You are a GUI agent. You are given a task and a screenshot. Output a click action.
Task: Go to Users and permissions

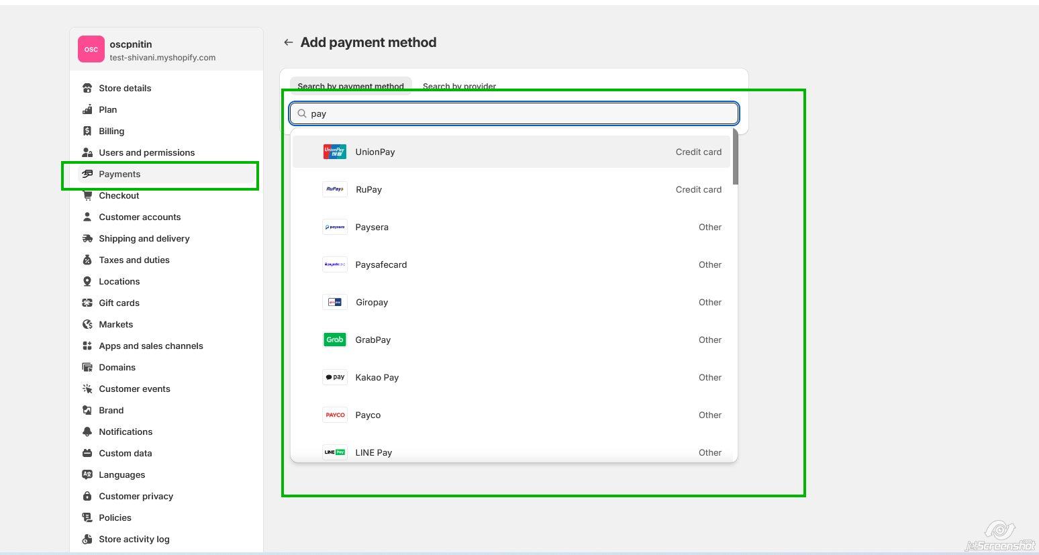point(146,152)
